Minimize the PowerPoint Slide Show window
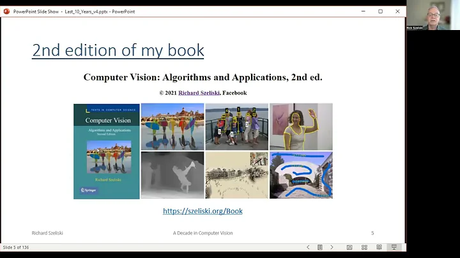This screenshot has height=258, width=460. click(363, 11)
